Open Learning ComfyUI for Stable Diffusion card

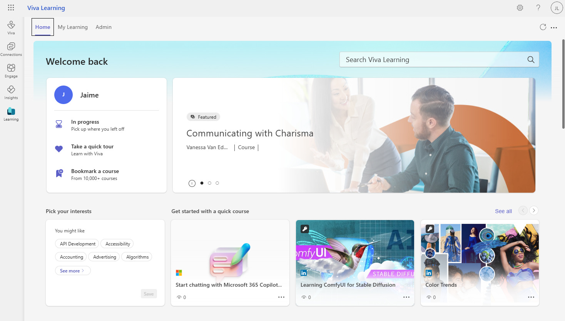pos(355,263)
